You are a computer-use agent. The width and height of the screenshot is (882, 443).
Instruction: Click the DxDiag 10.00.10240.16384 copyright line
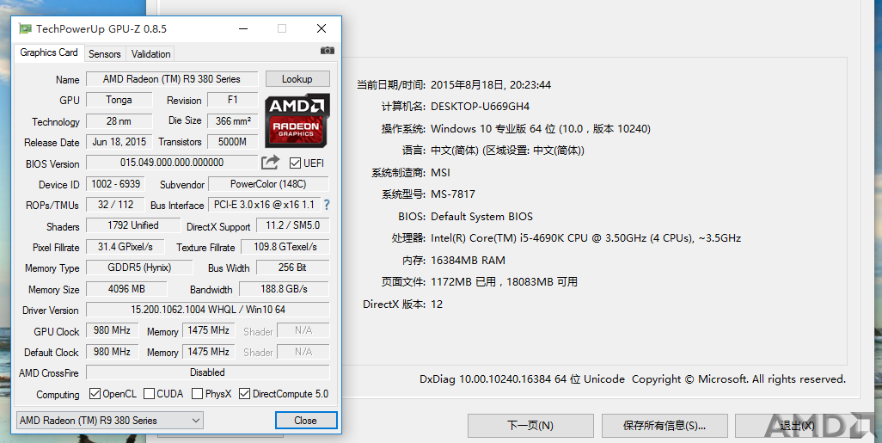coord(632,379)
